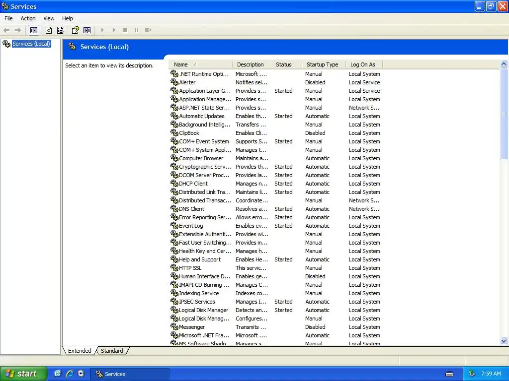Toggle Show/Hide Console Tree toolbar icon

point(34,30)
